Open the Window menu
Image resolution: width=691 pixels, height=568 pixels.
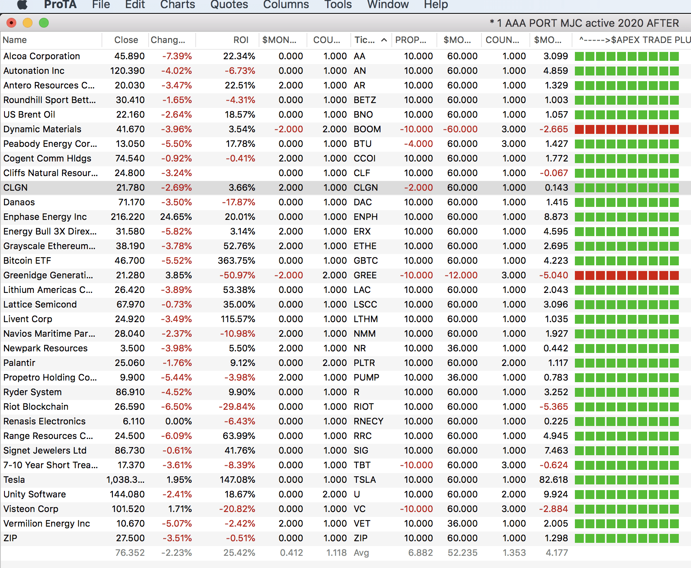point(388,4)
